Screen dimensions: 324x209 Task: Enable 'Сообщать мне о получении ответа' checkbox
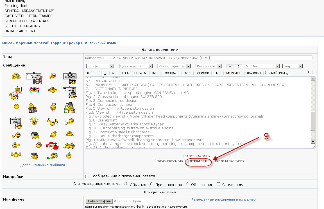[x=87, y=176]
